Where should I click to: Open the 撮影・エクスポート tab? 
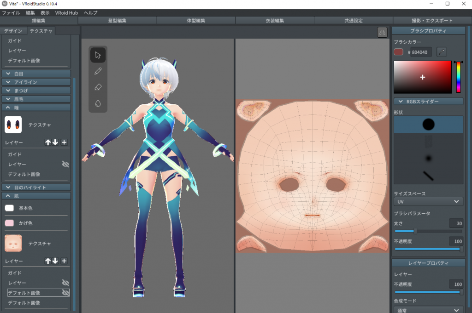coord(432,21)
